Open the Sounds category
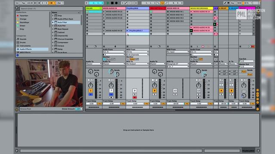The image size is (275, 154). [x=23, y=39]
